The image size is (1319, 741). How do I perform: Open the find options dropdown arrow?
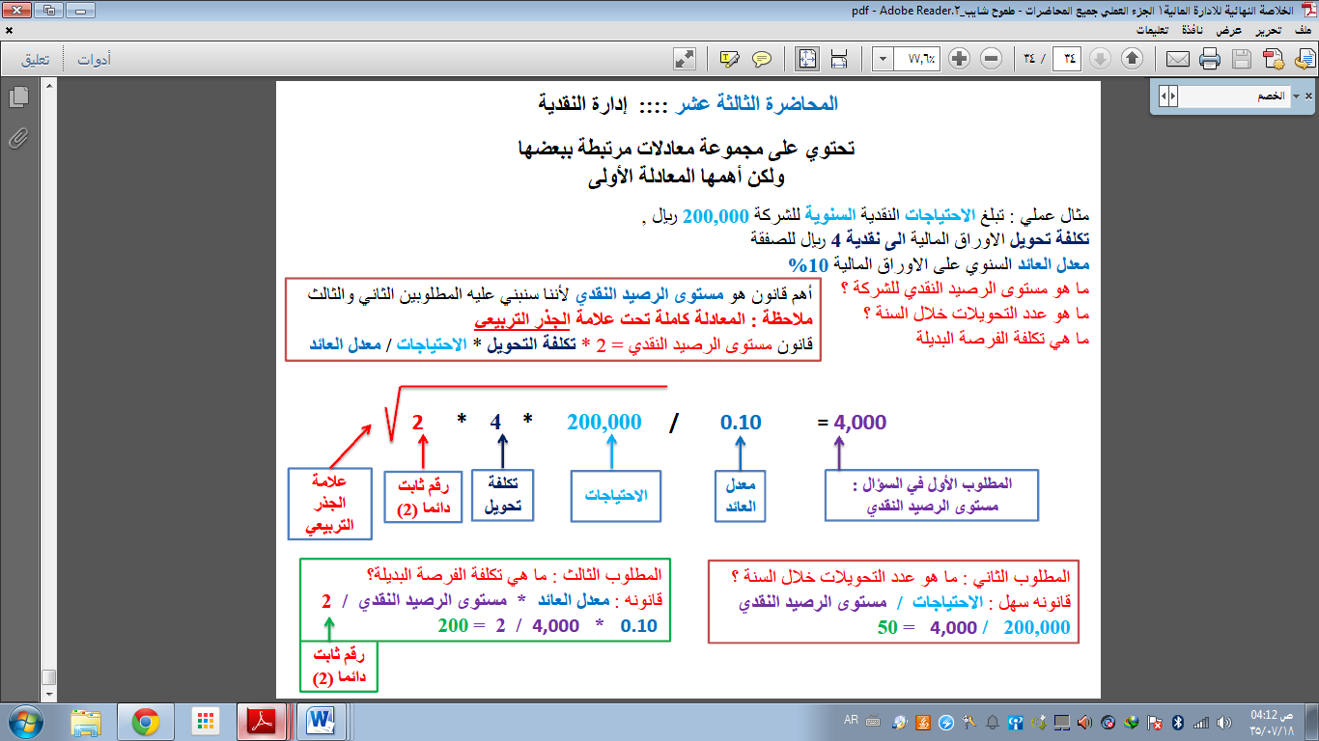1296,96
